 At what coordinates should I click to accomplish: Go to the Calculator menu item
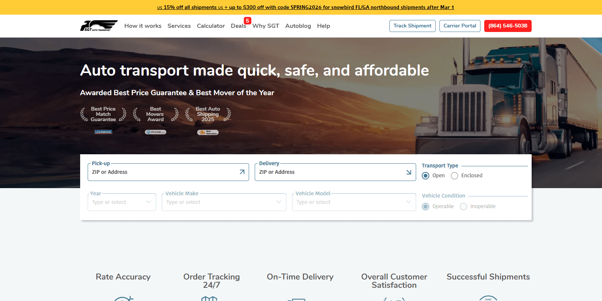click(211, 26)
